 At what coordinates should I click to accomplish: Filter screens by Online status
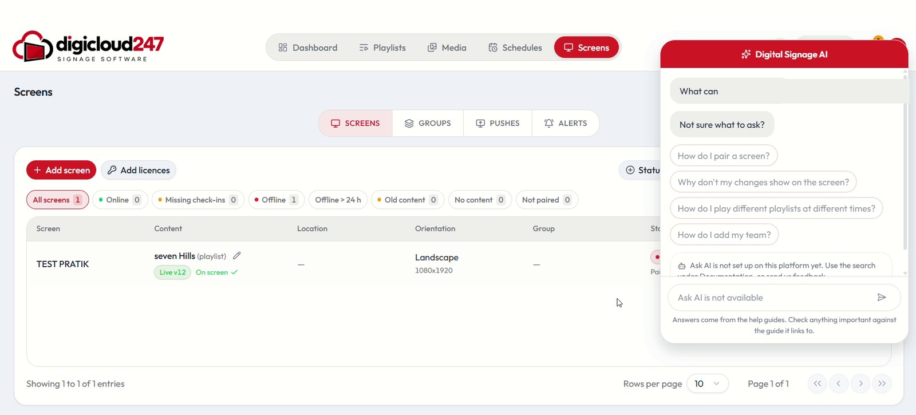[x=120, y=200]
